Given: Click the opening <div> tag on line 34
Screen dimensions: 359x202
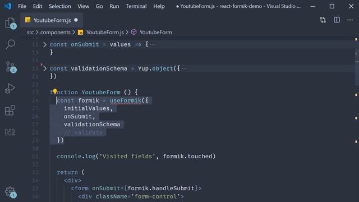Looking at the screenshot, I should pyautogui.click(x=72, y=180).
